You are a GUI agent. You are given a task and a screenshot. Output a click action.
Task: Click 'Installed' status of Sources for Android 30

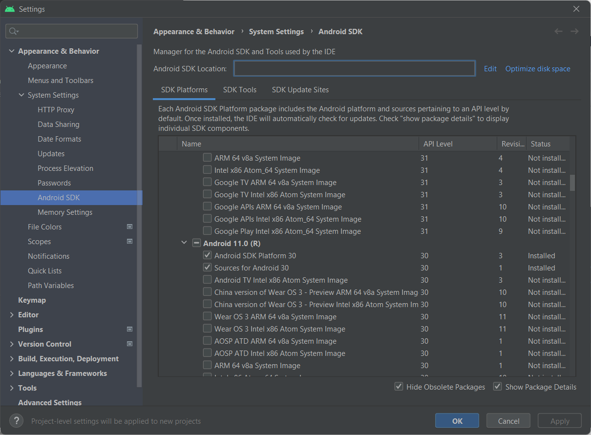tap(541, 268)
